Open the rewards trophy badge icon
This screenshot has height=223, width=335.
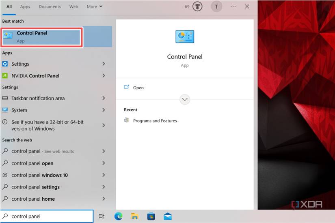tap(197, 6)
